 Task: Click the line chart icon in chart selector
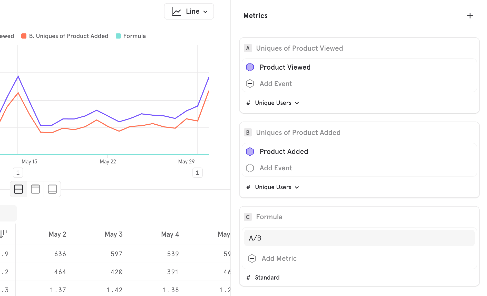coord(176,12)
